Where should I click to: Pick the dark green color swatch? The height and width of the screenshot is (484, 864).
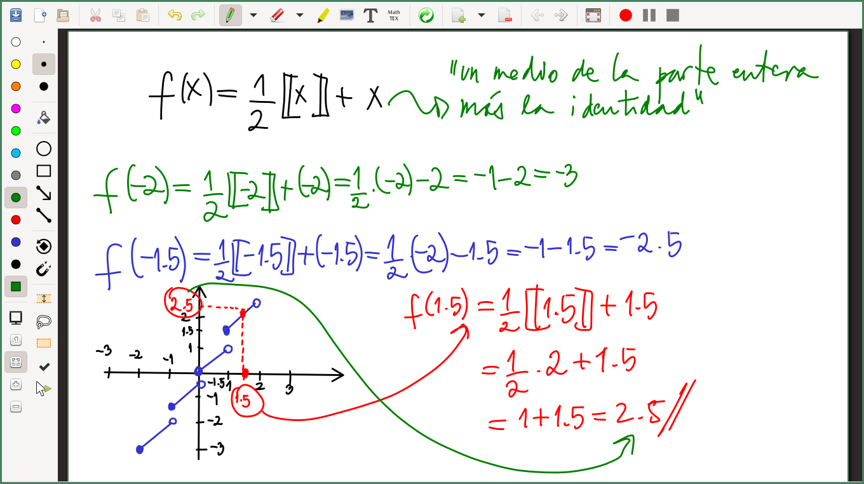pos(16,198)
